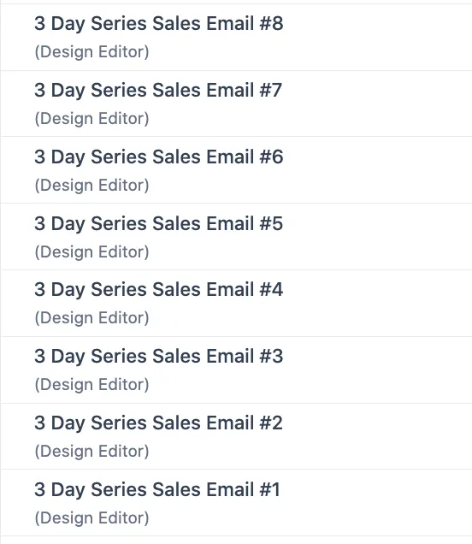Click the word Sales in the Email #3 title
The image size is (472, 544).
coord(176,357)
